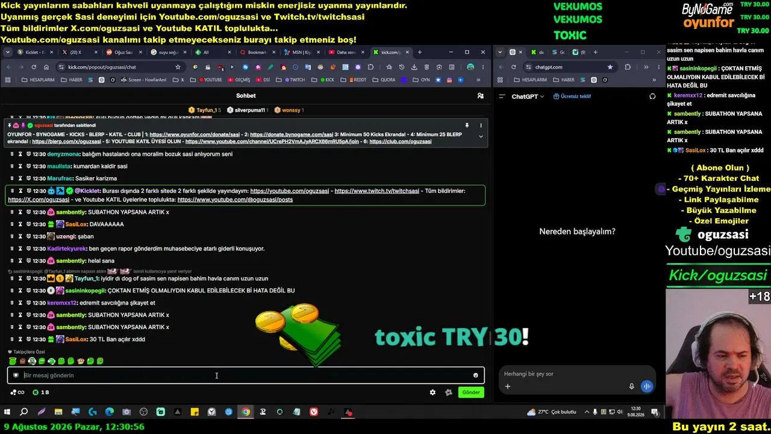Click the Kick message input field
Image resolution: width=771 pixels, height=434 pixels.
[246, 376]
